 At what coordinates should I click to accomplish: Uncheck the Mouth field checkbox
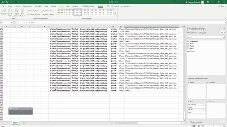click(188, 46)
